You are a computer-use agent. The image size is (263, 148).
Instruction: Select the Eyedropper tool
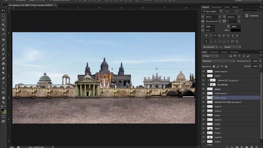click(x=3, y=35)
